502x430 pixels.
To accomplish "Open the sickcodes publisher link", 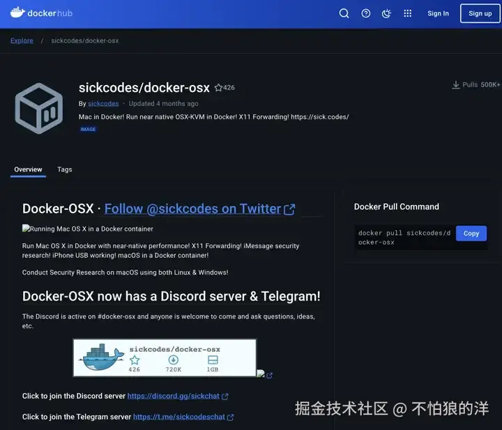I will (x=103, y=104).
